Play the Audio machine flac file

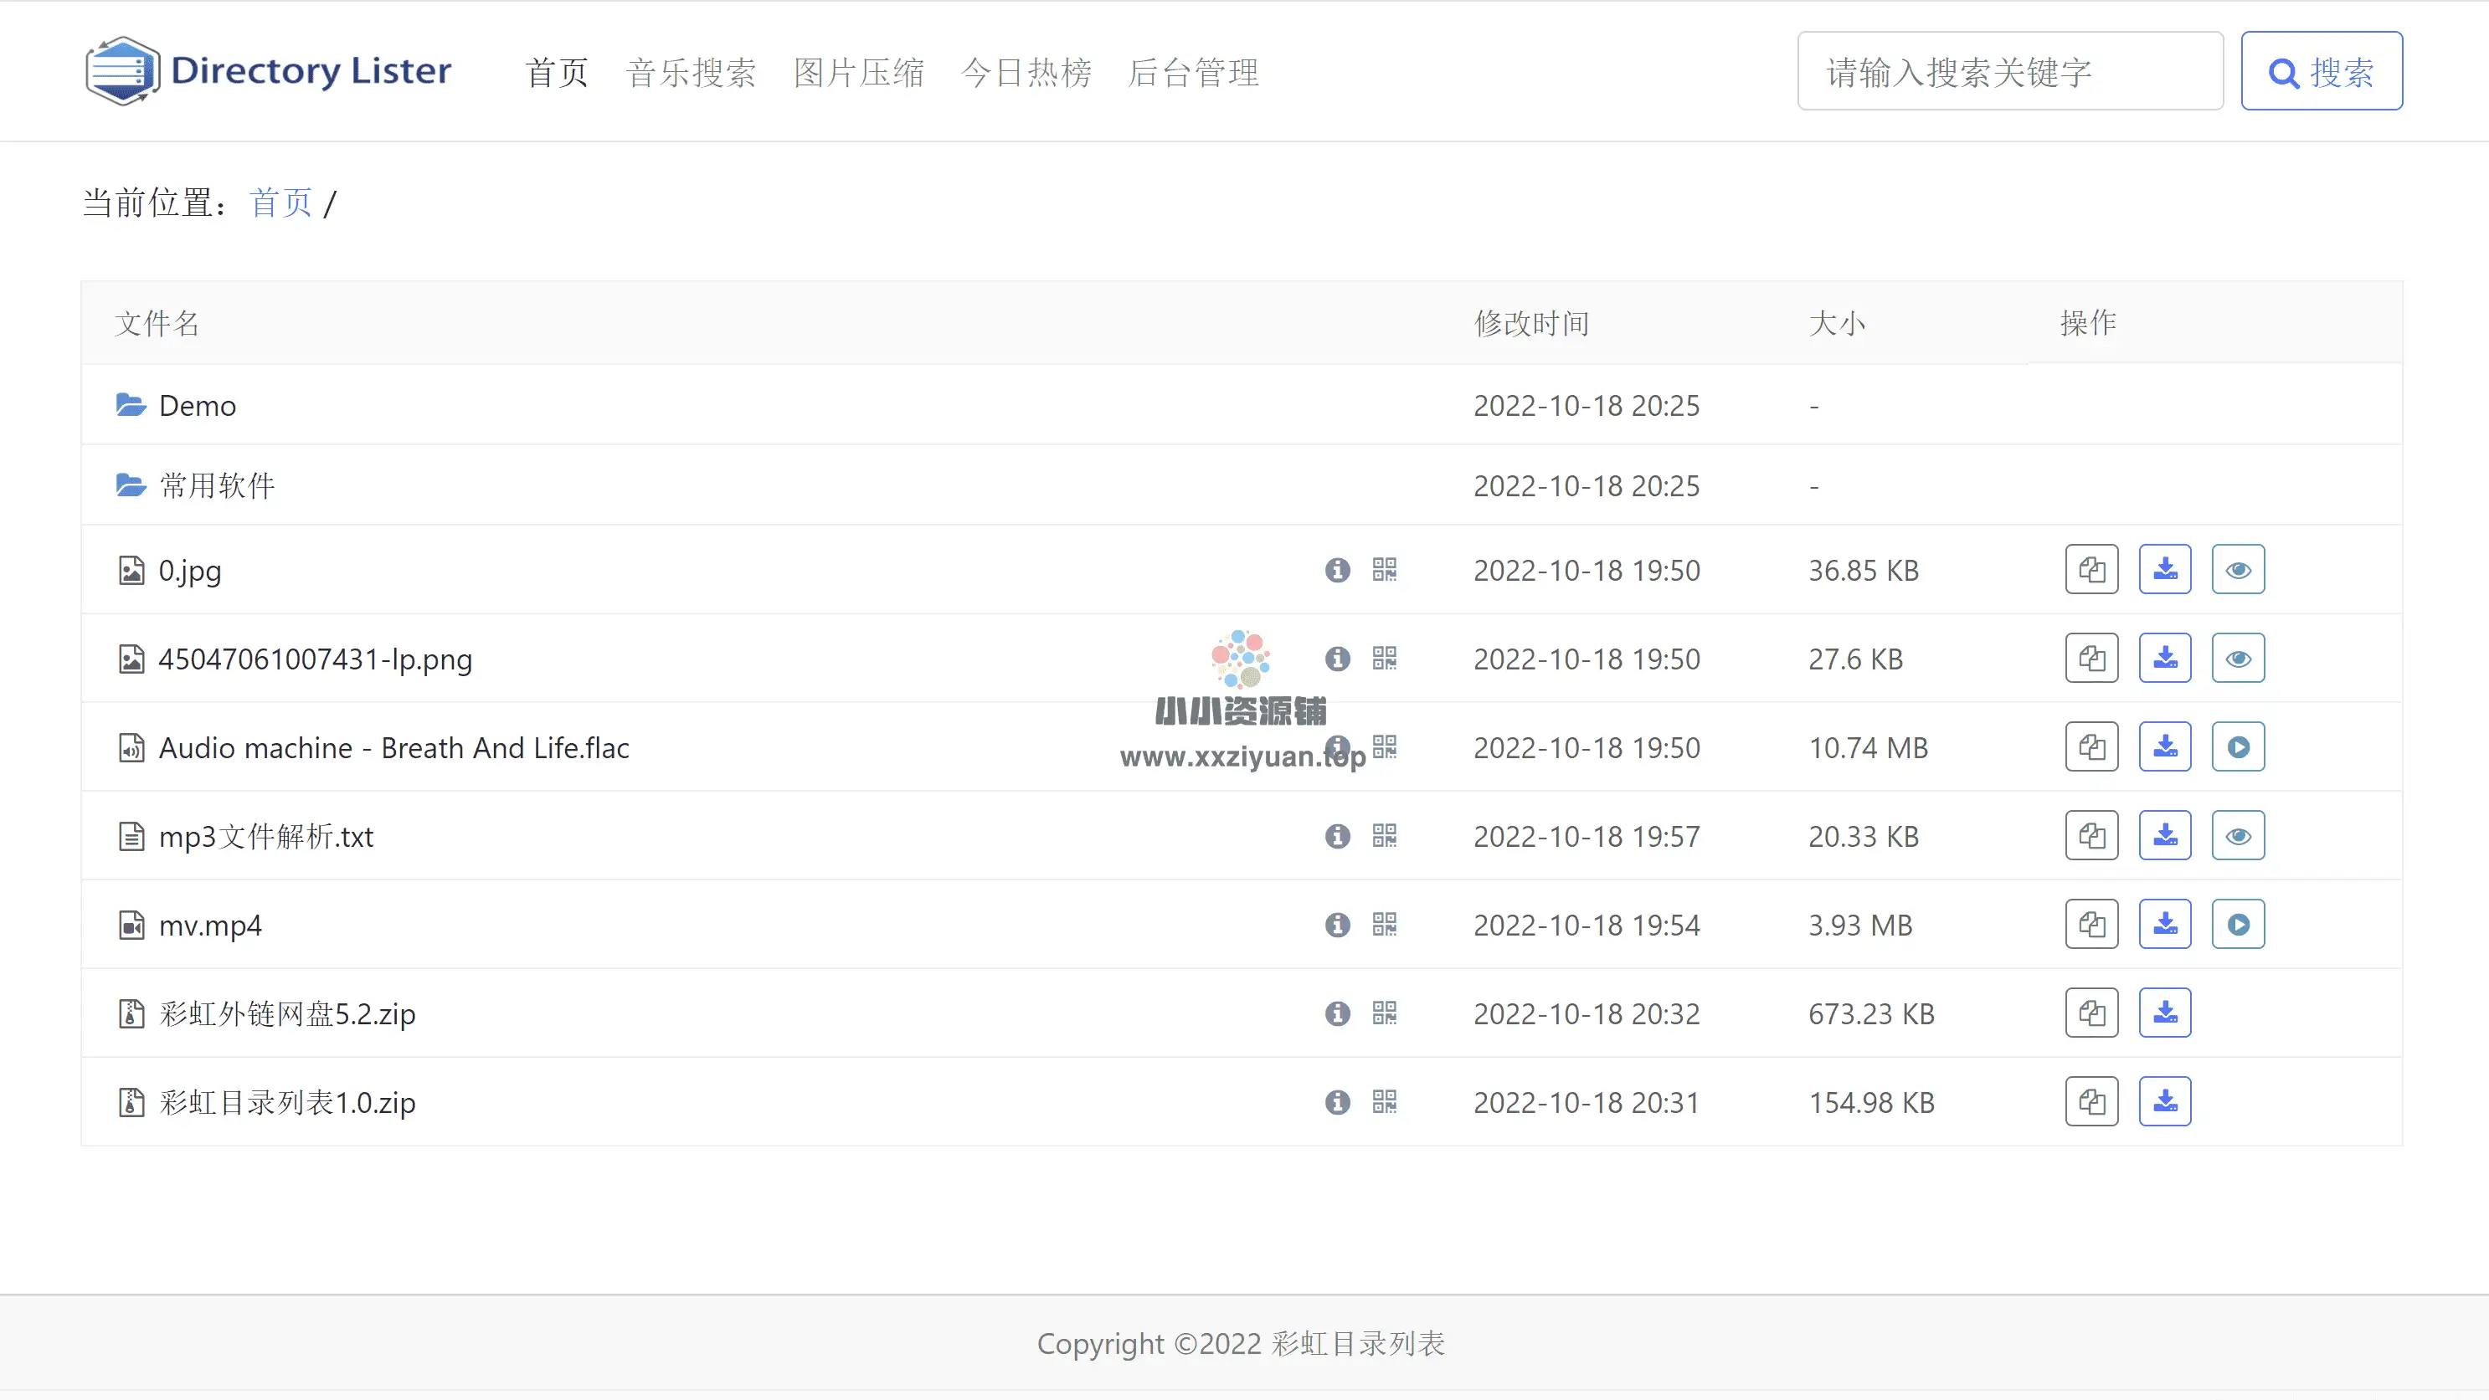(x=2238, y=747)
